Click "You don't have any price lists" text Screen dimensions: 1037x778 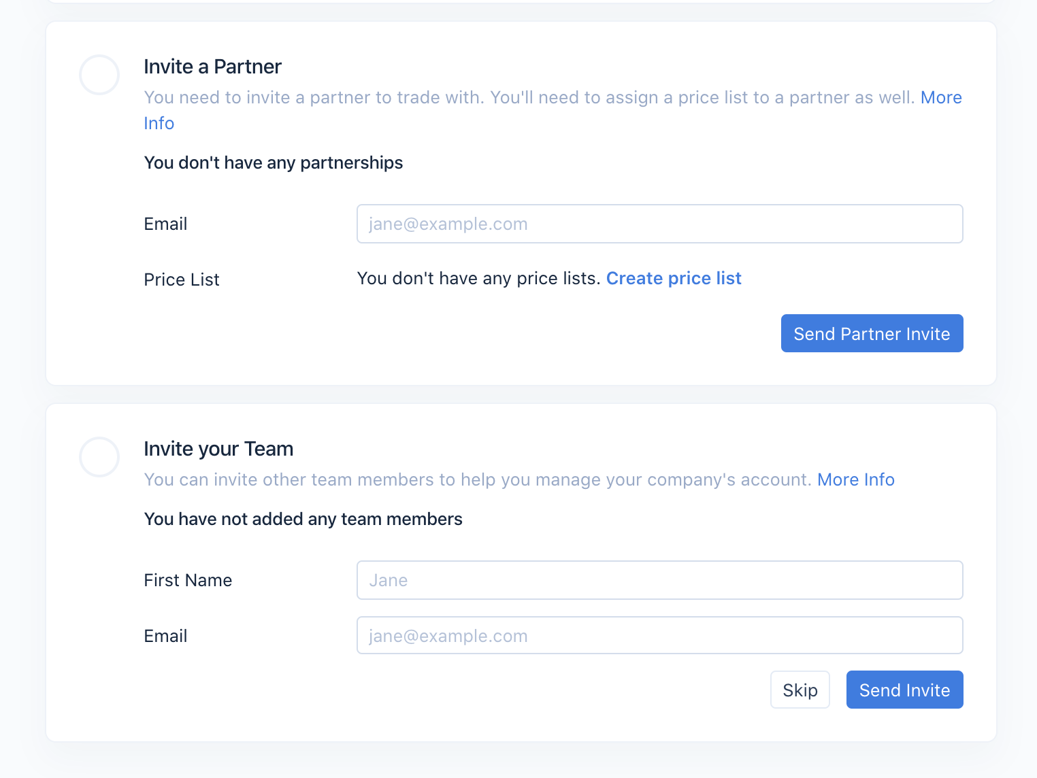coord(478,279)
